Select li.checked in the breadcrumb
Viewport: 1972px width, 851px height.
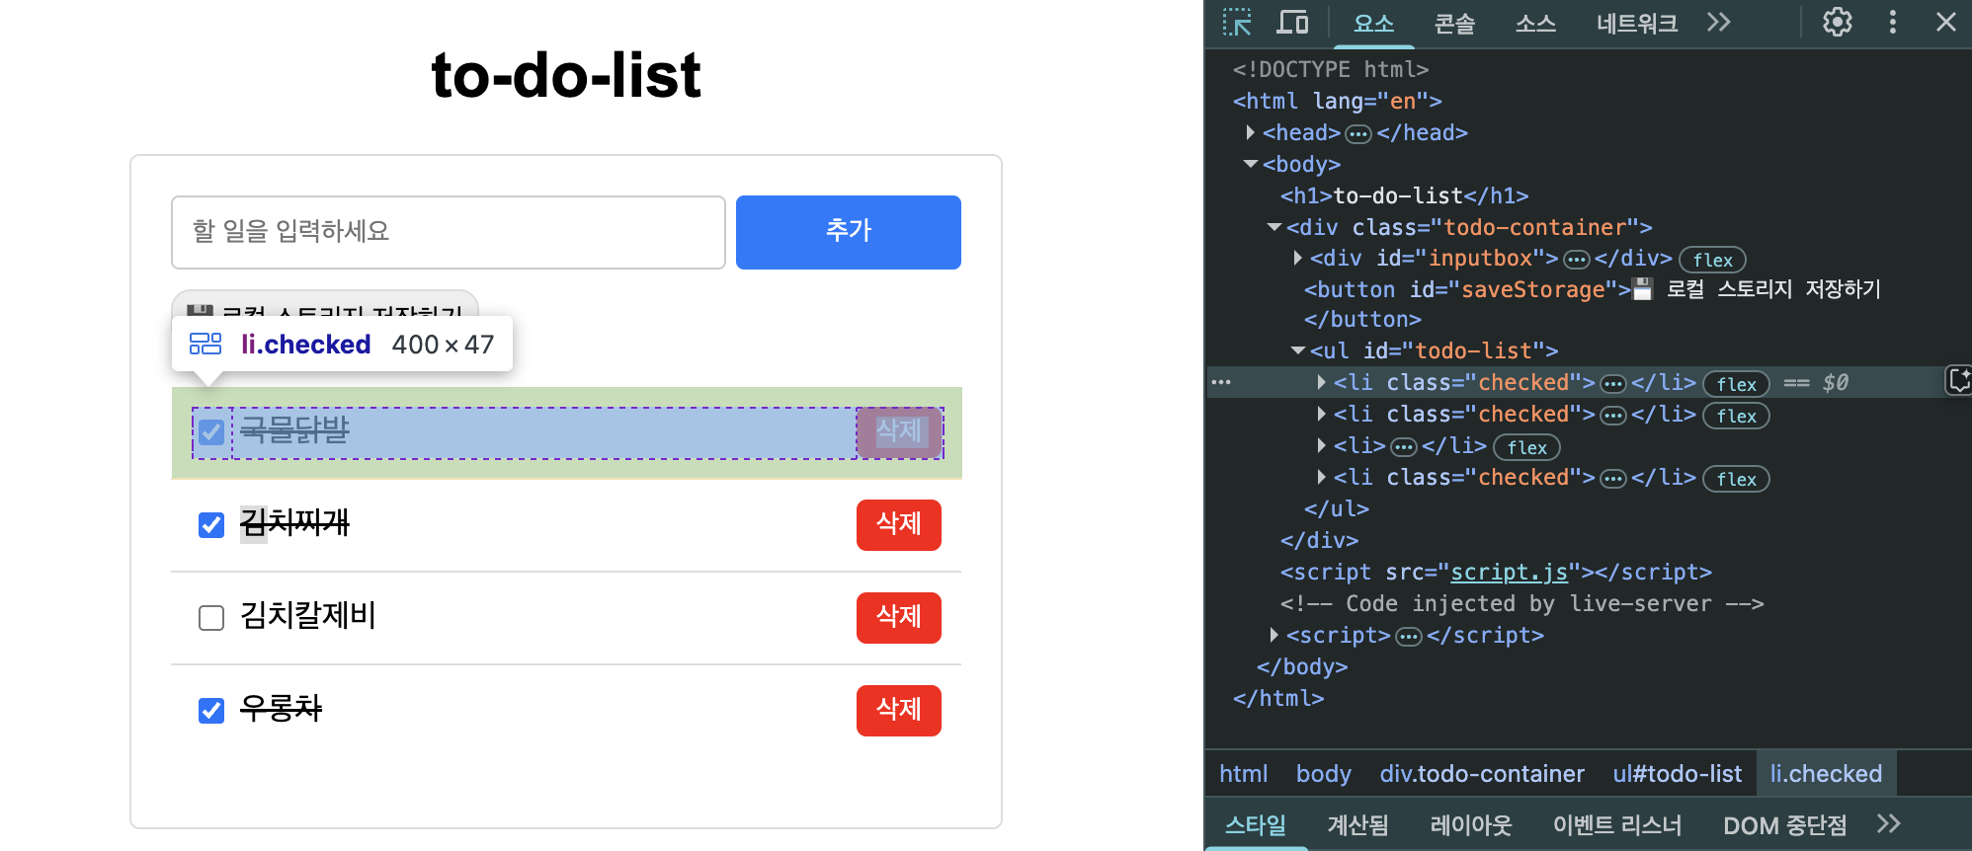(x=1826, y=774)
